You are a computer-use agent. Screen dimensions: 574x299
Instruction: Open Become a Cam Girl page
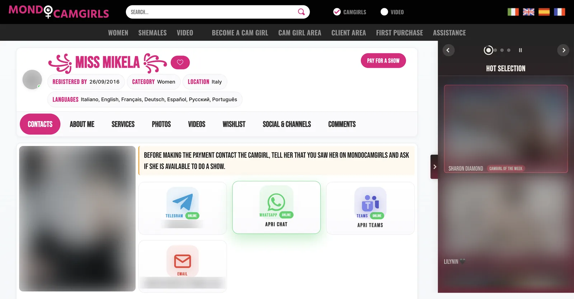pos(240,33)
